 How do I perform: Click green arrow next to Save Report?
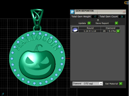coord(116,23)
